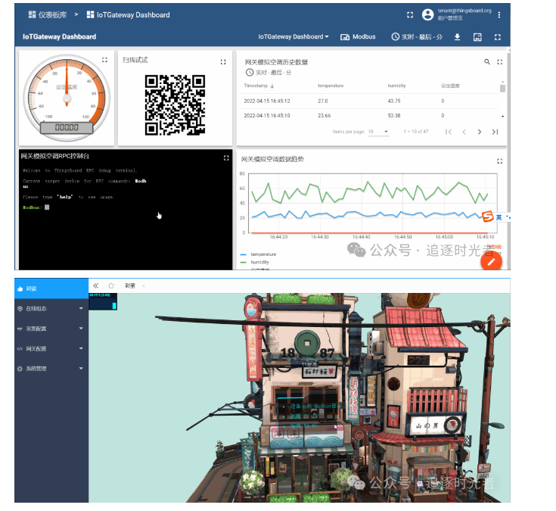Sort by Timestamp column header
The image size is (556, 511).
click(259, 86)
